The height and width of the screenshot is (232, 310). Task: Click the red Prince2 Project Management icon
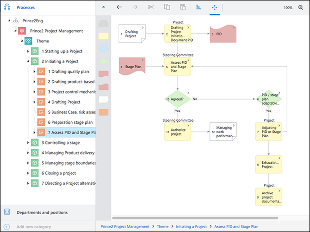coord(22,31)
